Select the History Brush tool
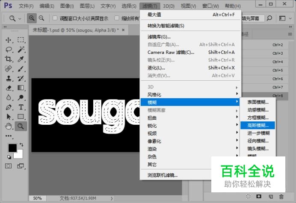 [21, 78]
